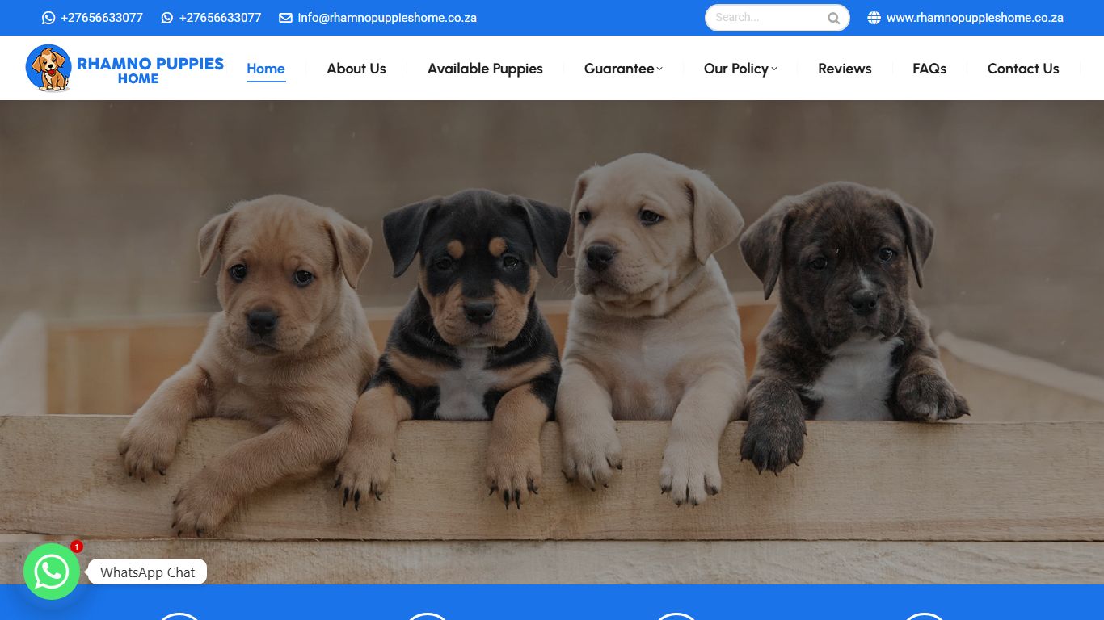Go to the About Us page
1104x620 pixels.
click(356, 69)
